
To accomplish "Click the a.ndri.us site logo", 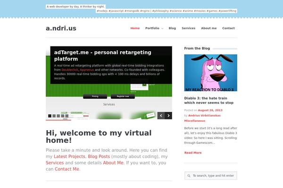I will click(61, 28).
